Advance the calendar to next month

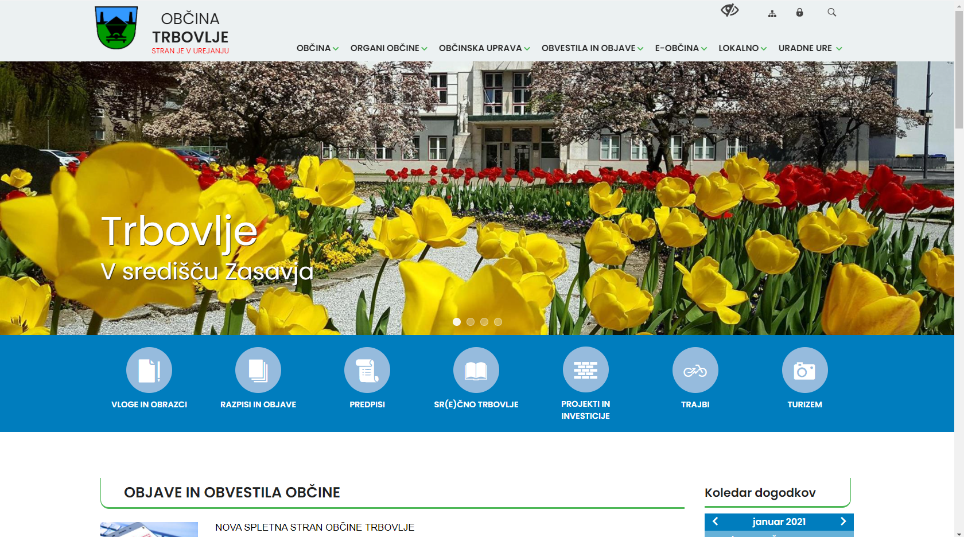pos(843,522)
